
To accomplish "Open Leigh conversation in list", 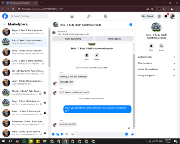I will (24, 82).
